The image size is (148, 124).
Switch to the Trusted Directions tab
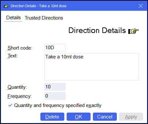[44, 18]
